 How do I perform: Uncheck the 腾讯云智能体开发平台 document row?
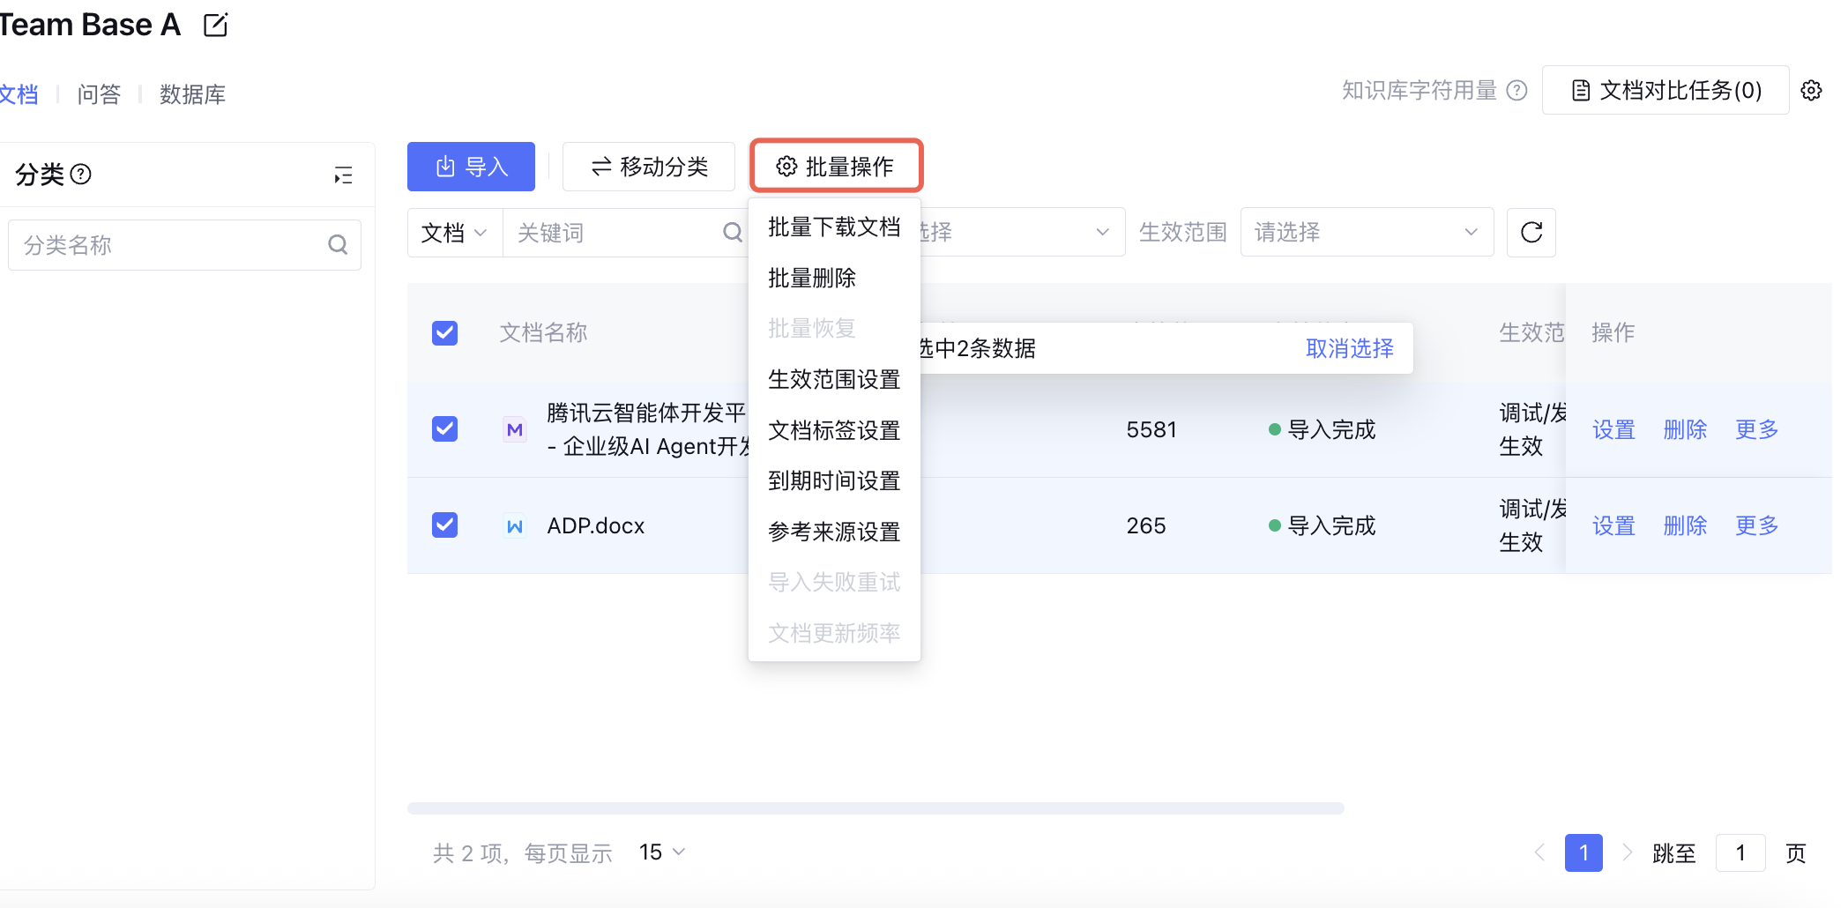click(x=444, y=428)
